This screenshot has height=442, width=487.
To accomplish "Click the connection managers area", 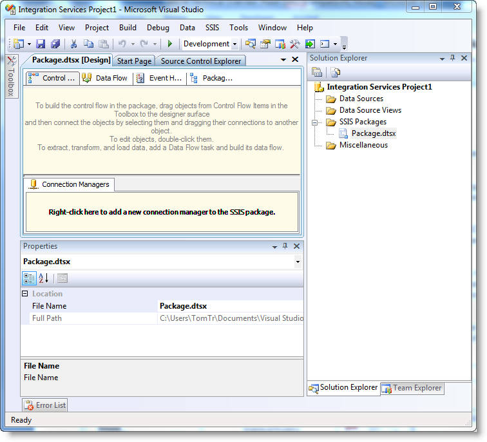I will (162, 212).
